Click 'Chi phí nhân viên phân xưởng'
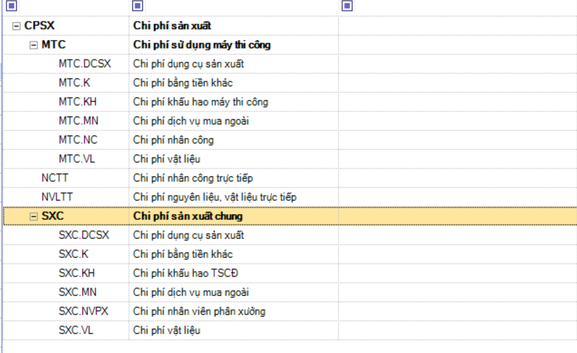The height and width of the screenshot is (353, 577). pyautogui.click(x=199, y=311)
